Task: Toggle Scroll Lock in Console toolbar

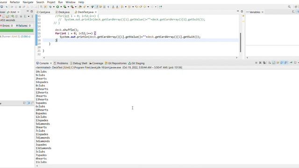Action: pyautogui.click(x=274, y=63)
